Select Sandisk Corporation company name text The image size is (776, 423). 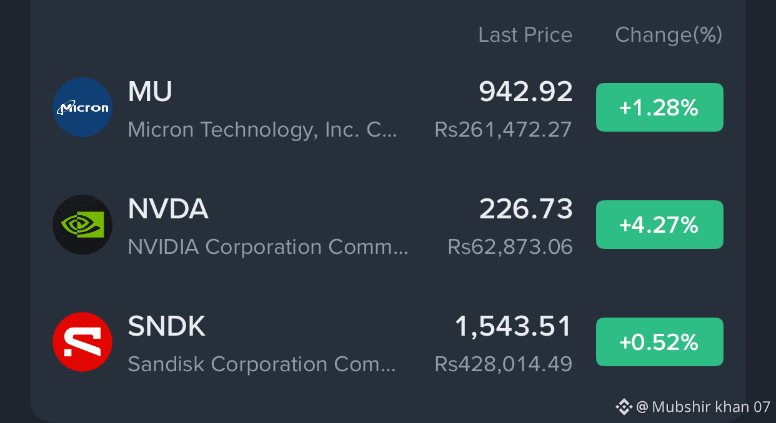point(262,364)
